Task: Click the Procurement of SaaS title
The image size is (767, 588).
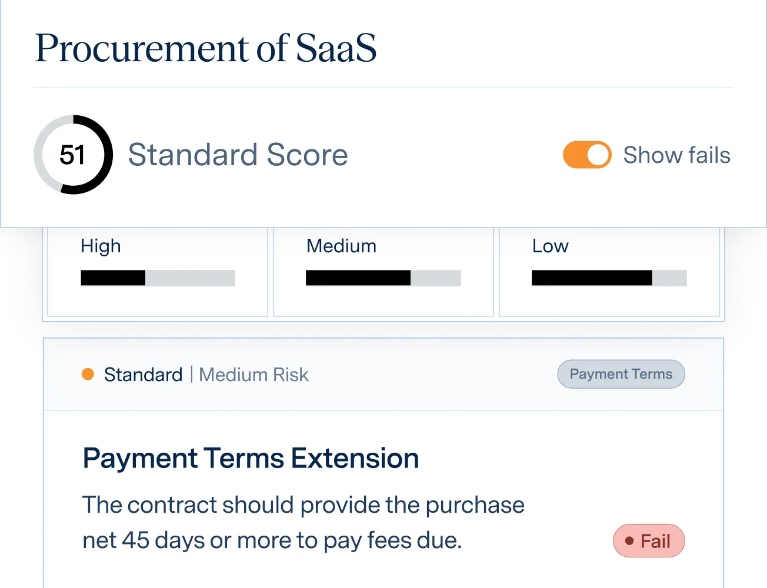Action: [x=206, y=48]
